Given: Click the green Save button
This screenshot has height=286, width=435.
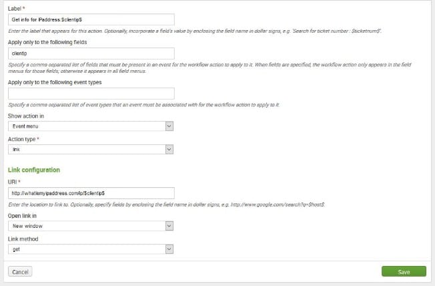Looking at the screenshot, I should pyautogui.click(x=404, y=272).
